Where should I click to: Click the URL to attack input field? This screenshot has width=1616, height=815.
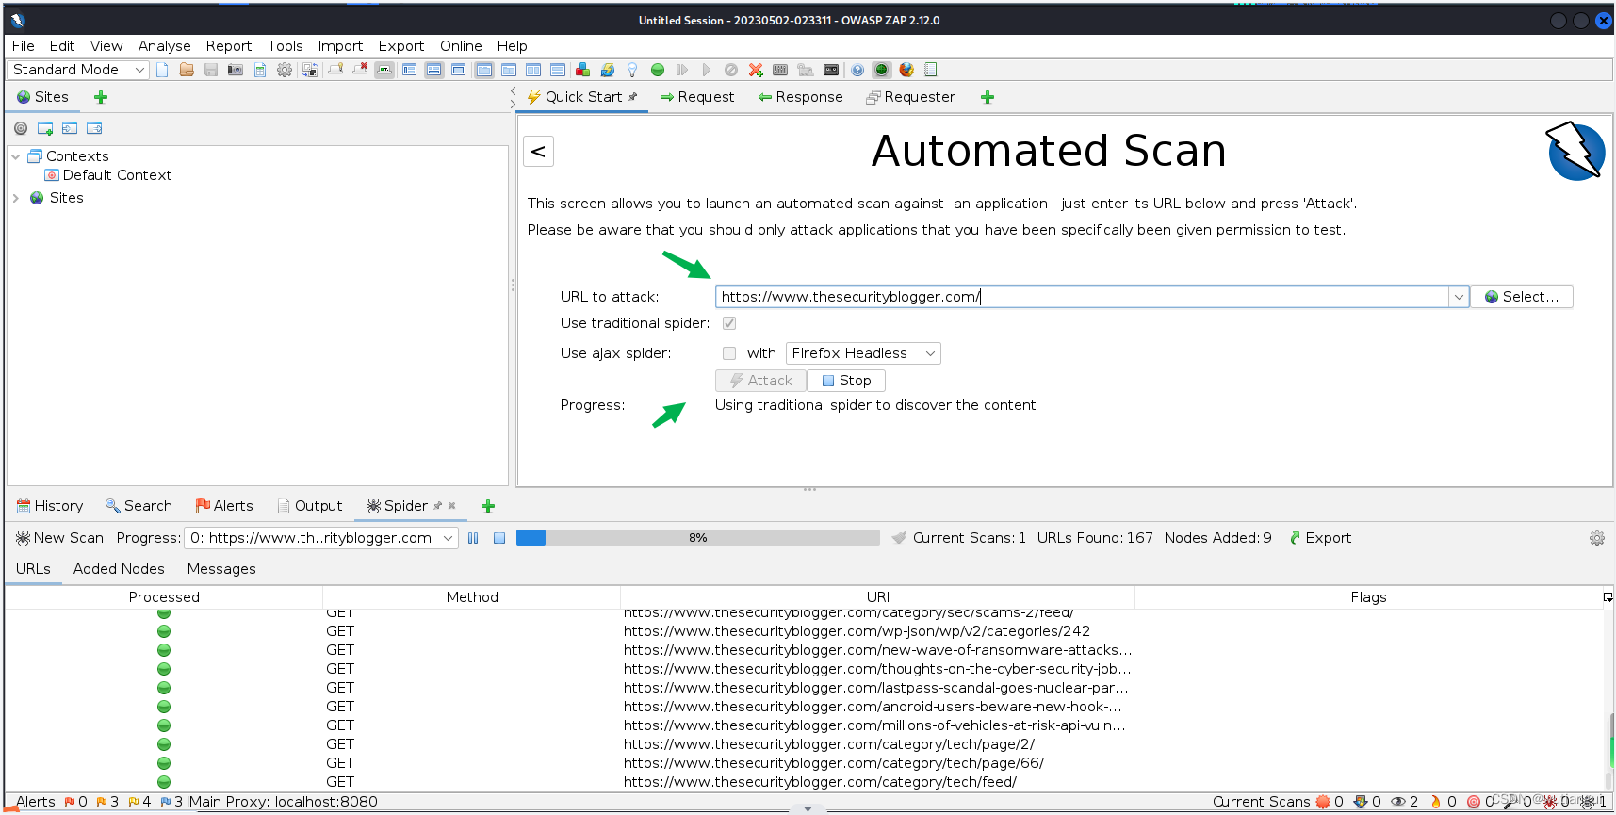pyautogui.click(x=1082, y=297)
